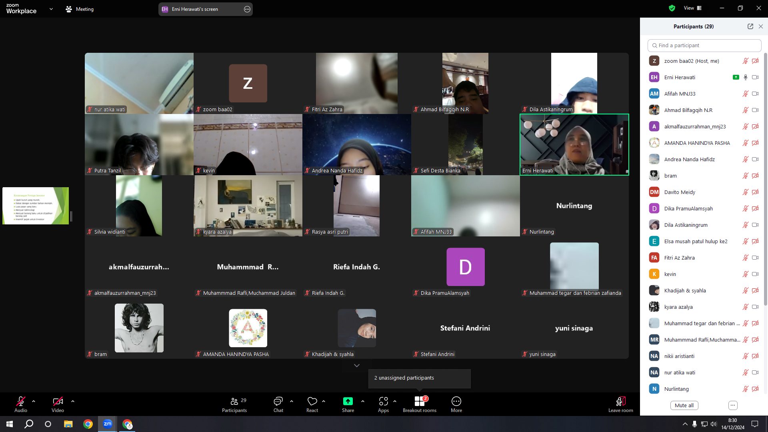The width and height of the screenshot is (768, 432).
Task: Show hidden system tray icons
Action: point(685,424)
